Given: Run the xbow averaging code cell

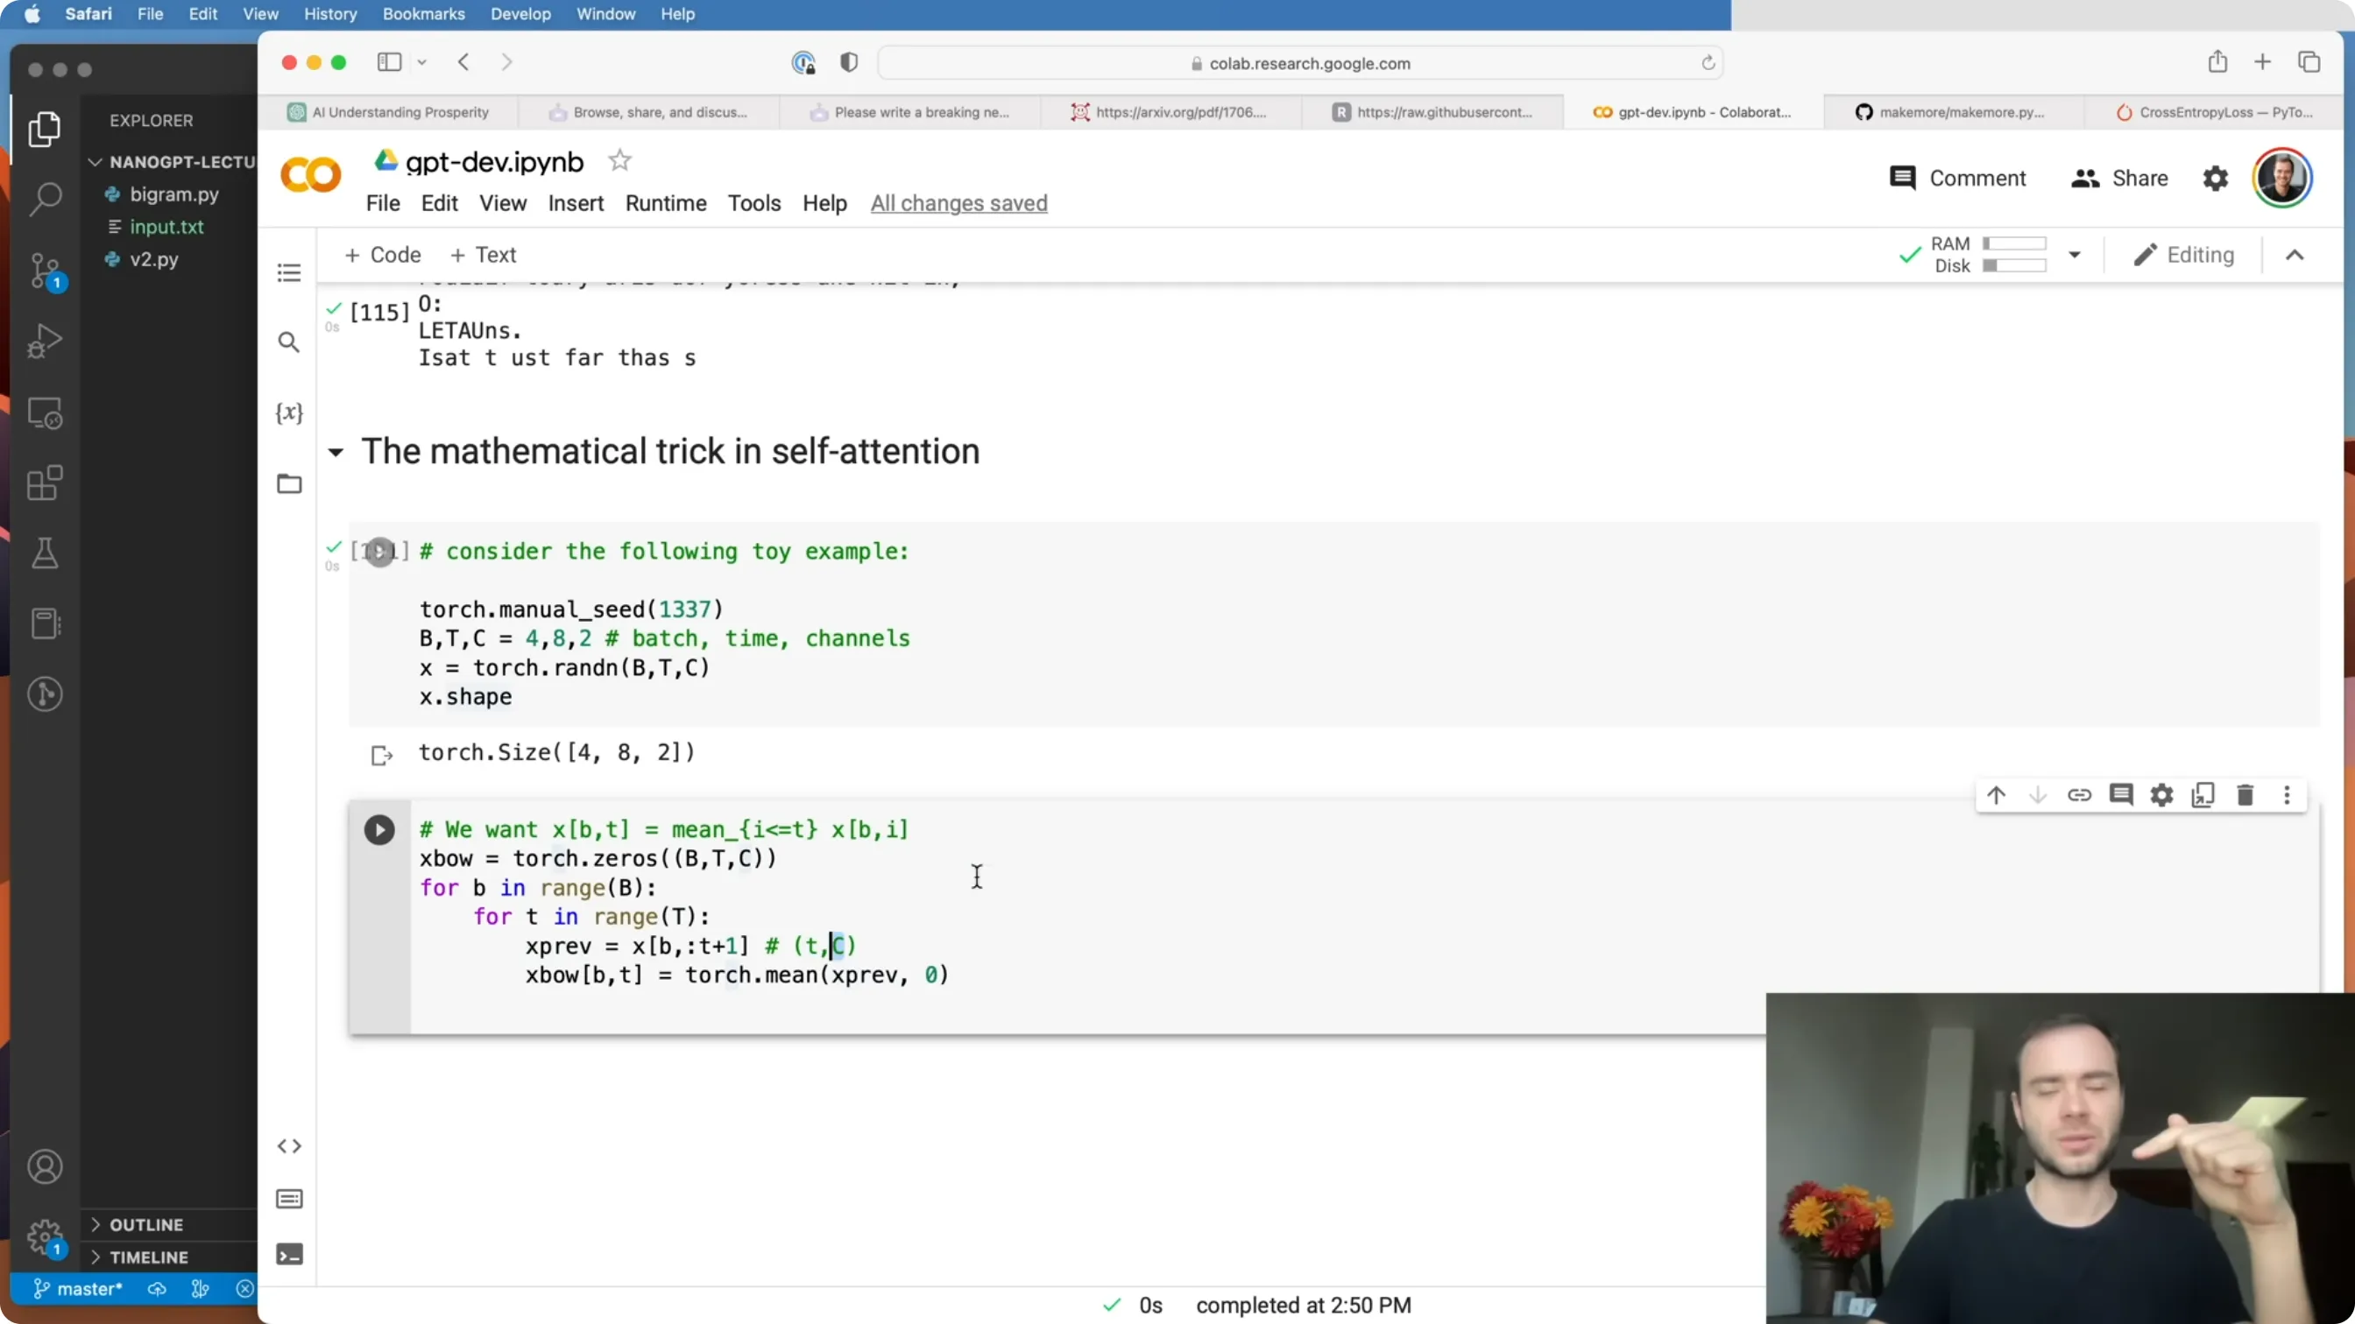Looking at the screenshot, I should pos(379,829).
